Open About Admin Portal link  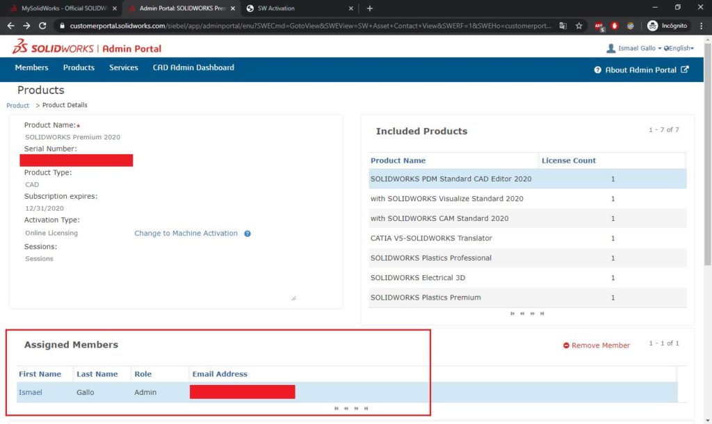tap(640, 70)
